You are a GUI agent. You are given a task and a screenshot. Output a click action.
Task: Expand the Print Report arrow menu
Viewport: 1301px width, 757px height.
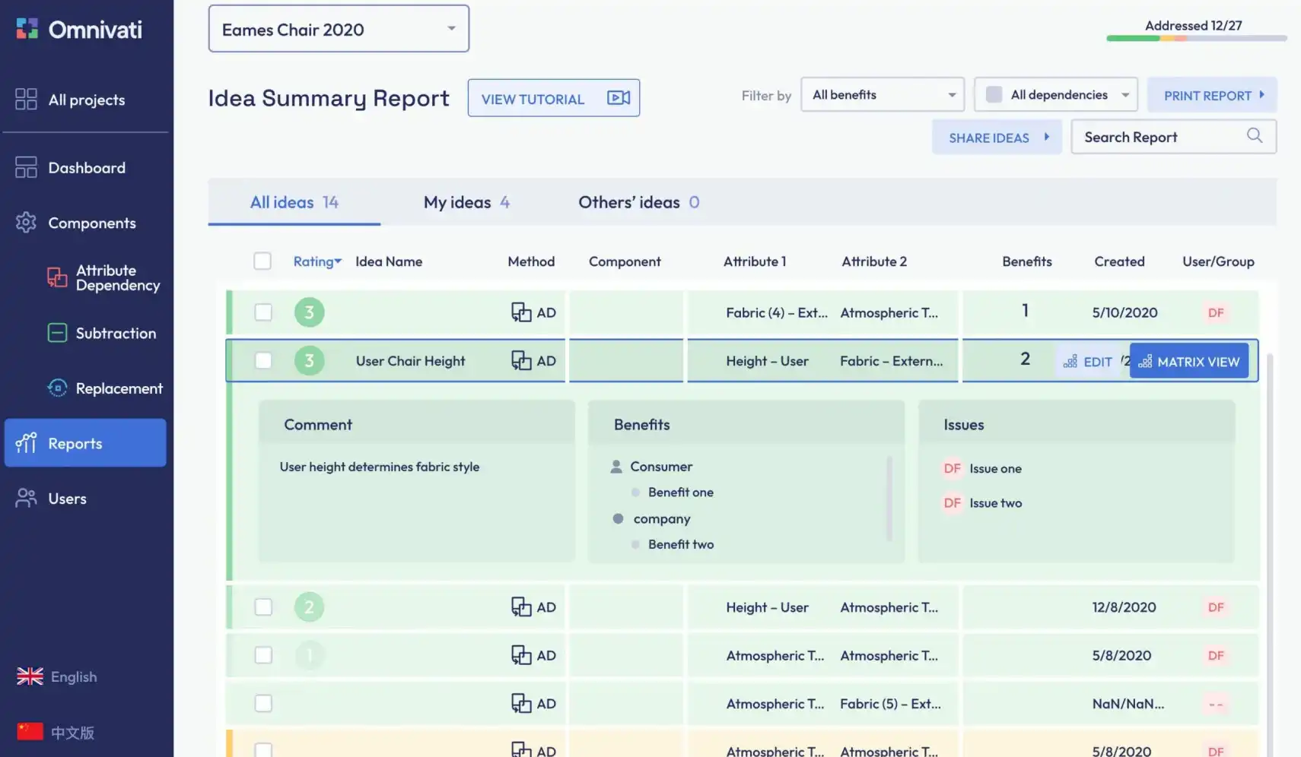pyautogui.click(x=1261, y=95)
